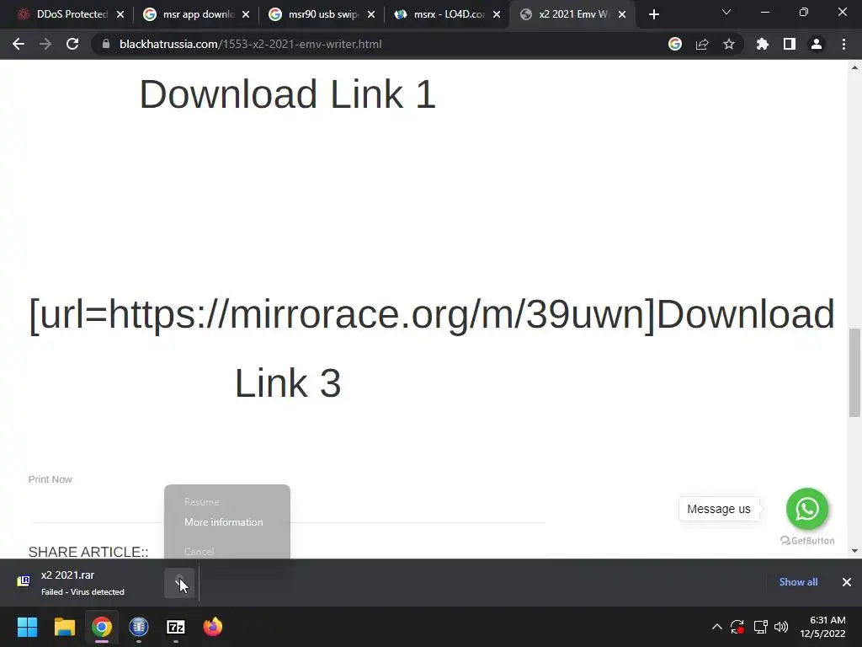Open network tray icon

[x=761, y=627]
